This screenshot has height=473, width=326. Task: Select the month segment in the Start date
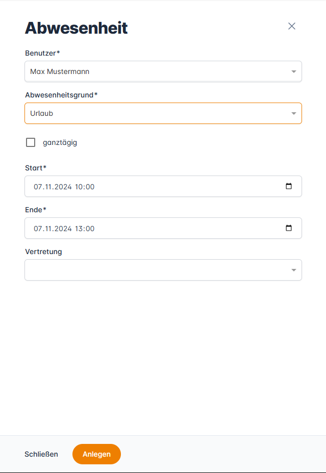[48, 187]
